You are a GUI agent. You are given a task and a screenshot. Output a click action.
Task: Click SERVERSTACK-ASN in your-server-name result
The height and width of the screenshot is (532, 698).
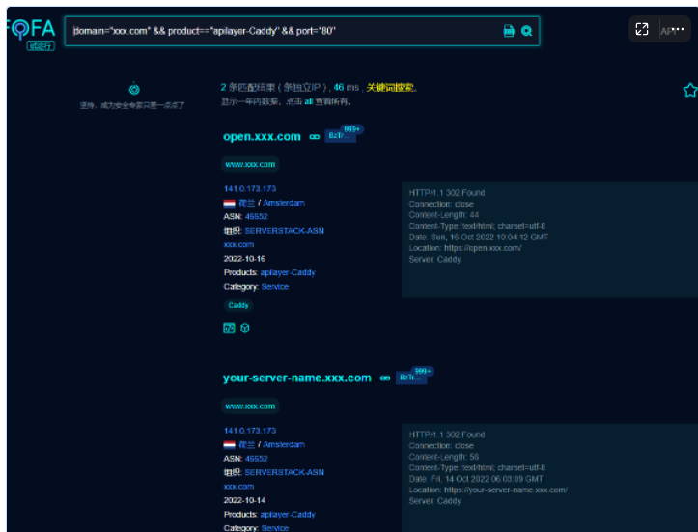(x=284, y=472)
